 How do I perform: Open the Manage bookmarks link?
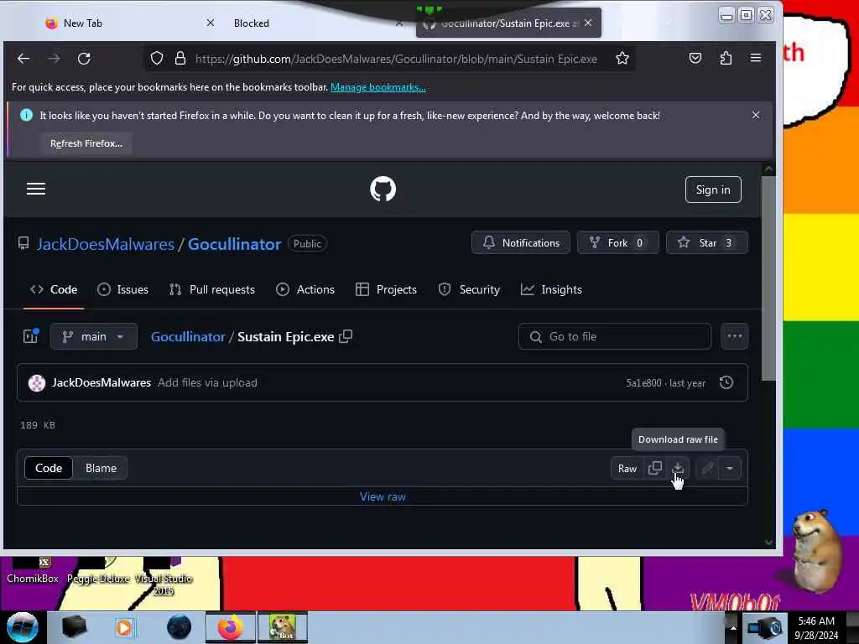click(x=378, y=87)
